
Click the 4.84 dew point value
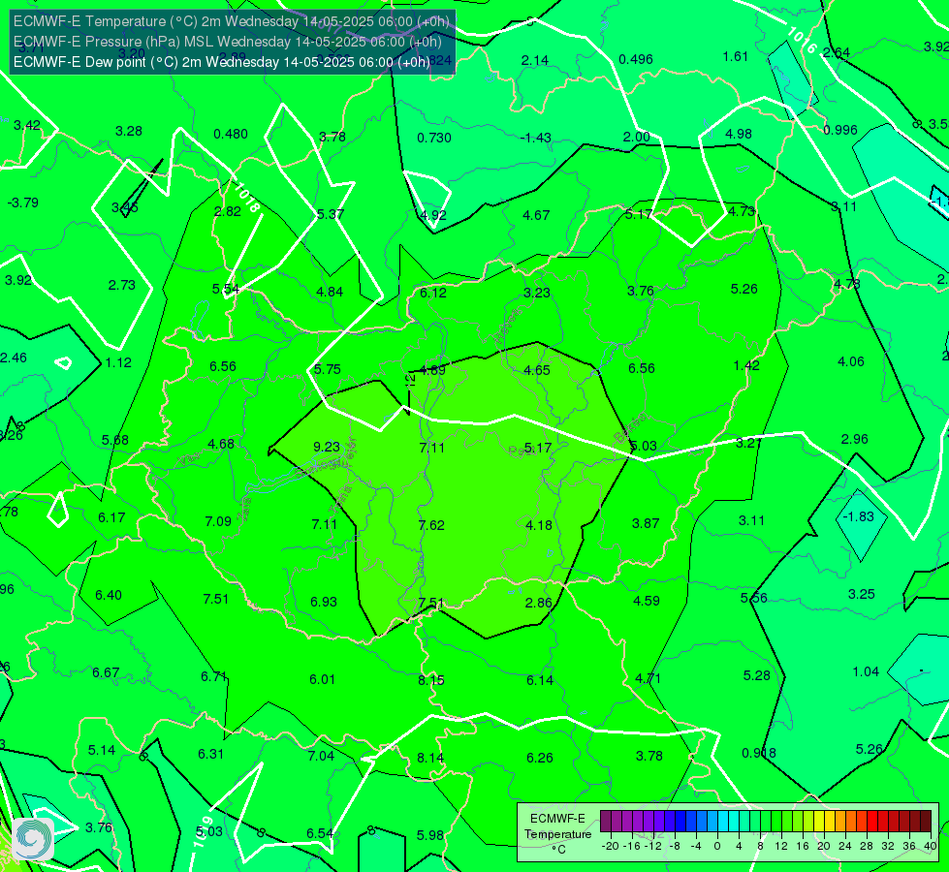330,292
